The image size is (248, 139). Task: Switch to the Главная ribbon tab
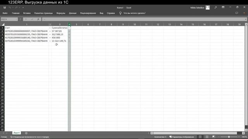pyautogui.click(x=15, y=13)
